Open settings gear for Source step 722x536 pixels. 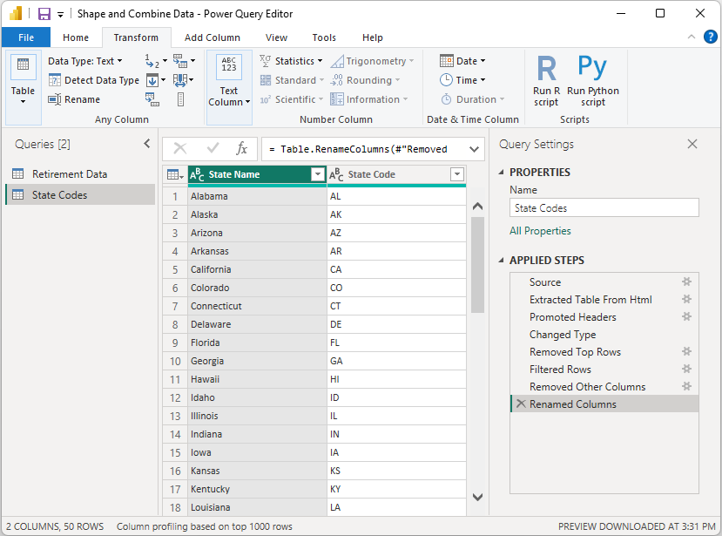686,282
